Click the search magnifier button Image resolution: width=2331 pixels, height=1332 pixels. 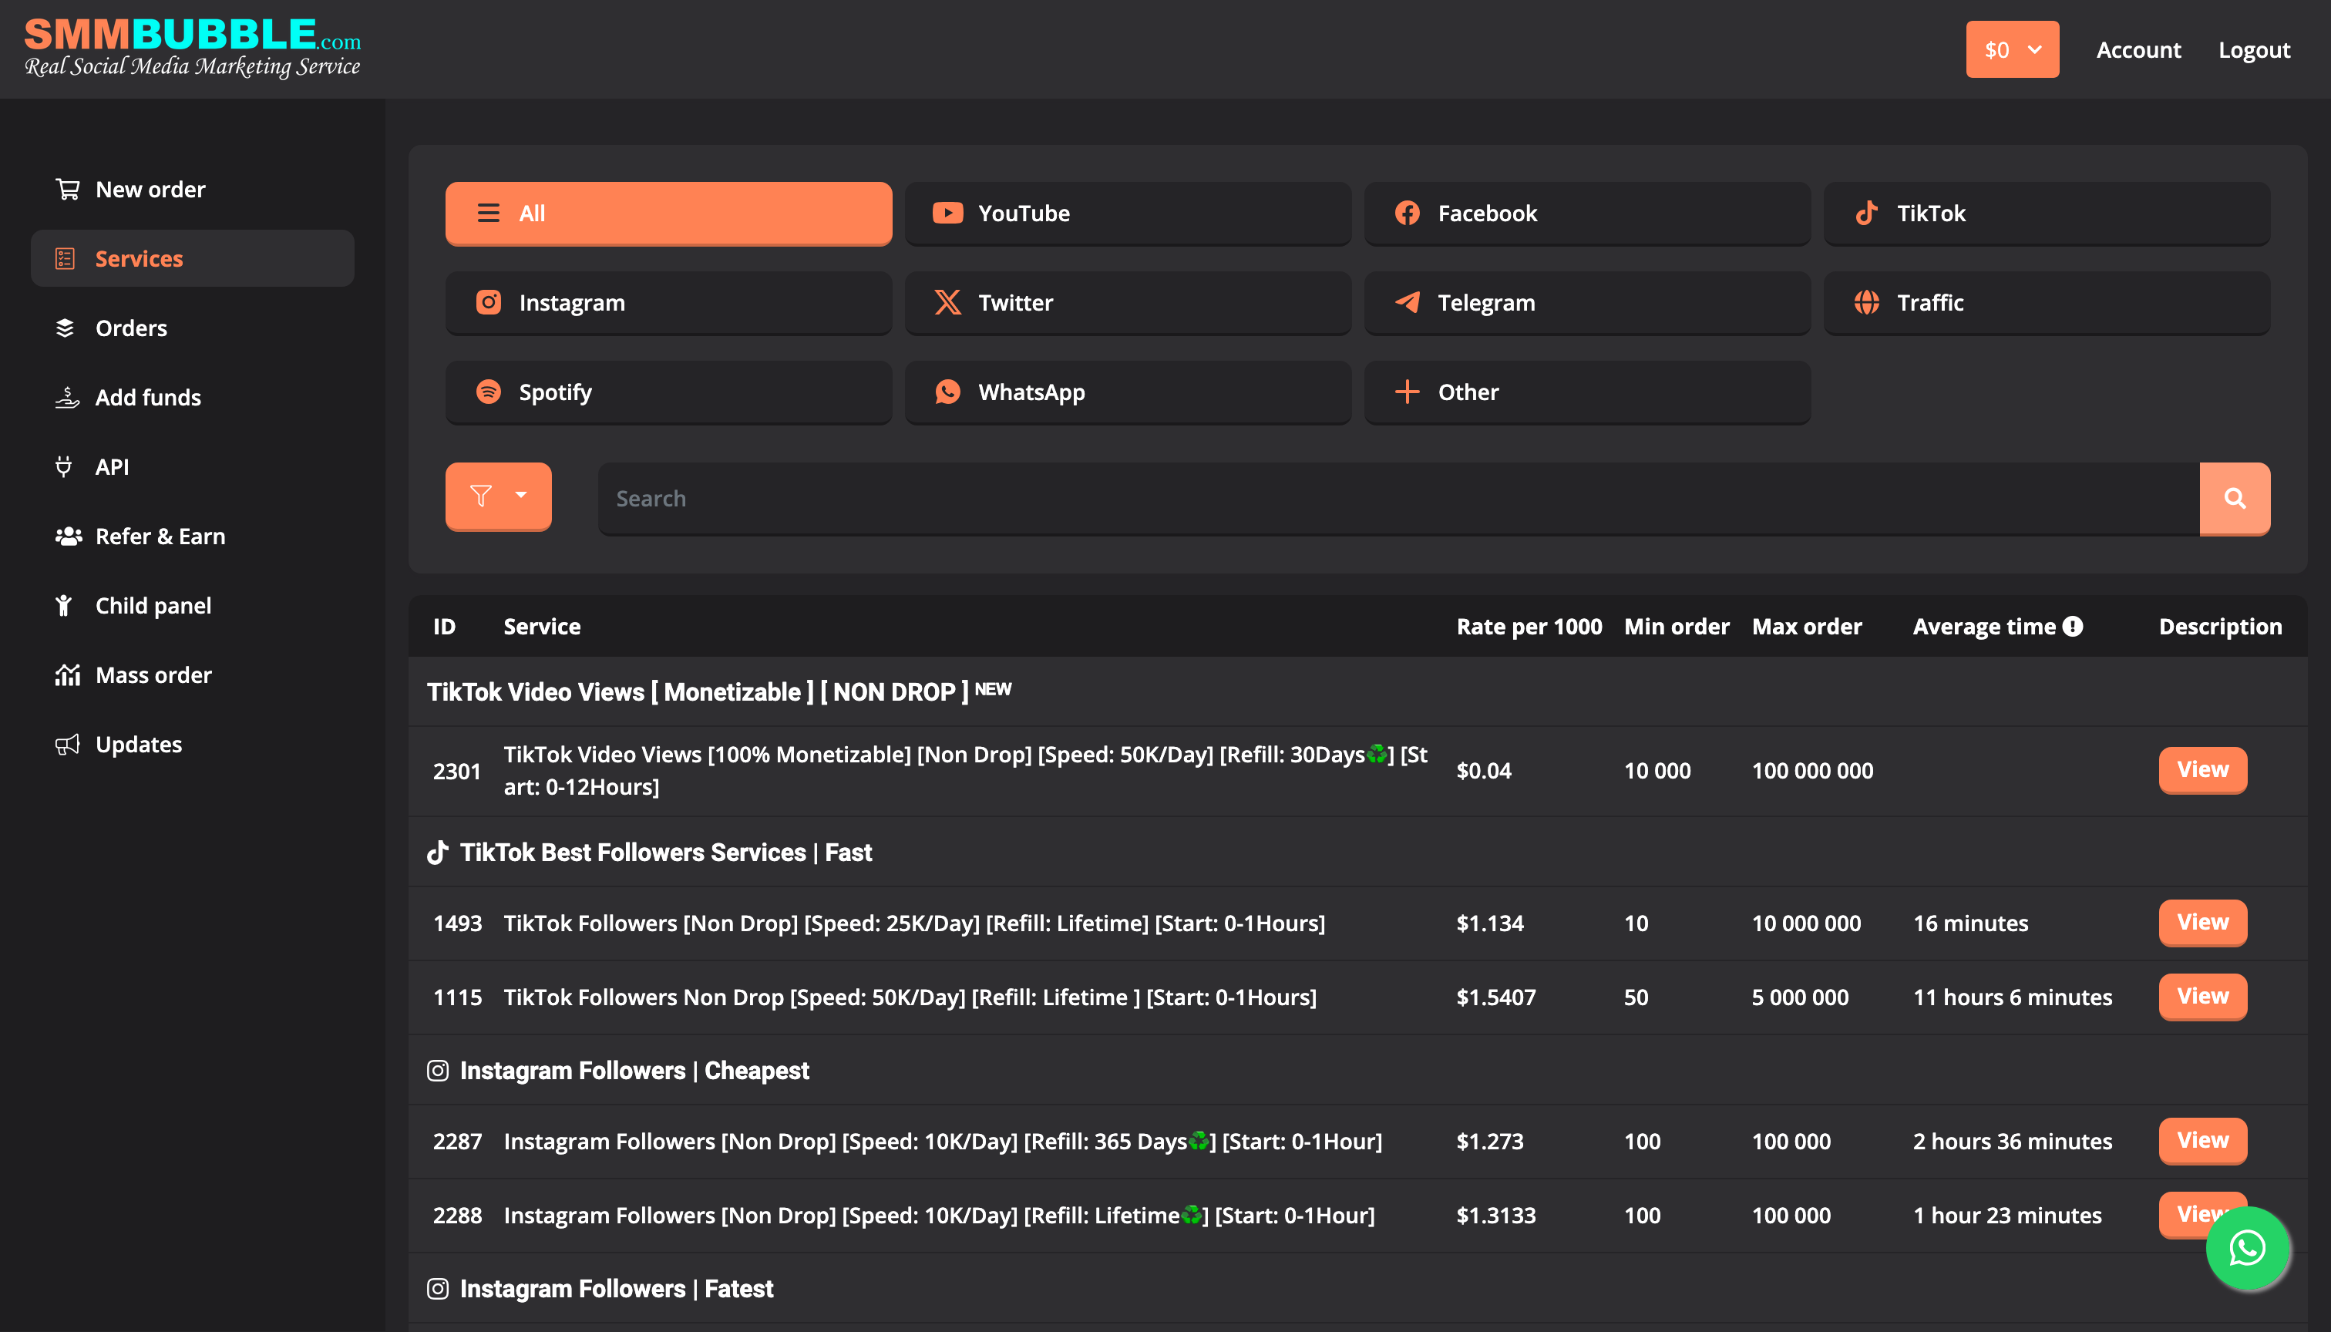click(2234, 499)
